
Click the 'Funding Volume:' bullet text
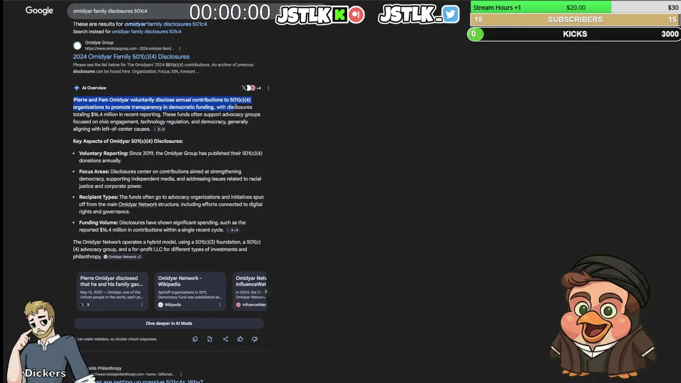[98, 223]
